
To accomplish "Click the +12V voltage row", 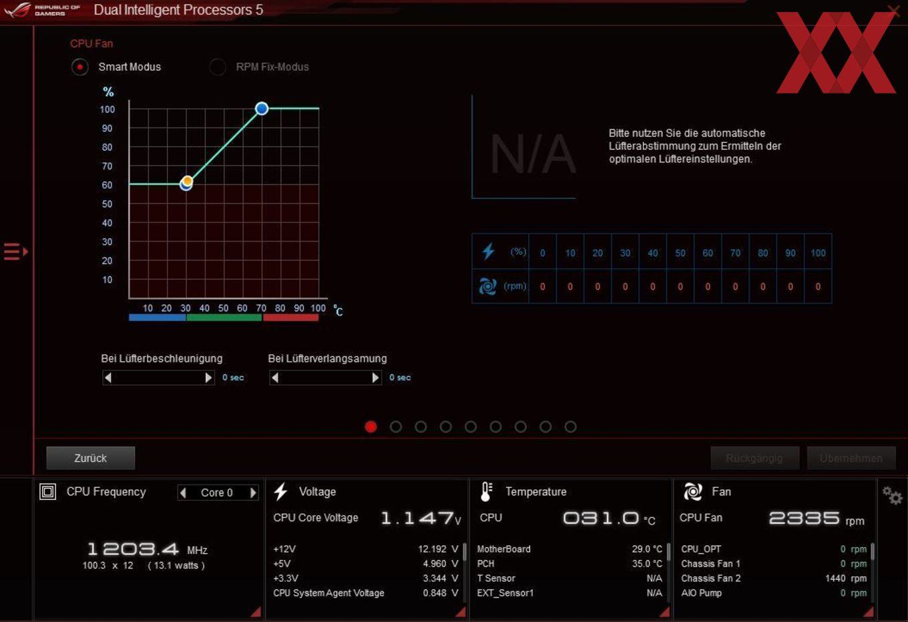I will click(x=366, y=549).
